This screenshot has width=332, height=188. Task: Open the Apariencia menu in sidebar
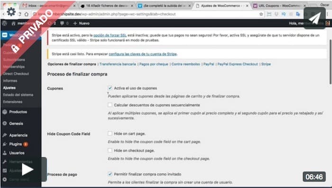point(18,135)
